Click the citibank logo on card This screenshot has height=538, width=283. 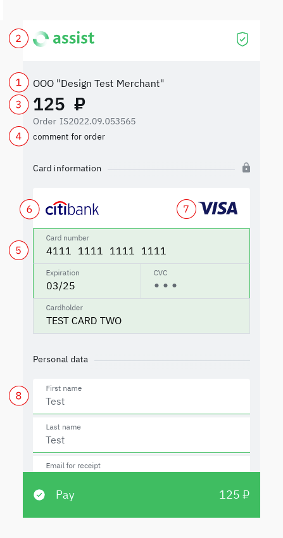(72, 208)
